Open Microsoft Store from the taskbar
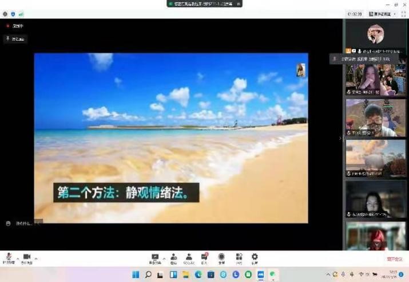Screen dimensions: 409x282 pos(211,275)
